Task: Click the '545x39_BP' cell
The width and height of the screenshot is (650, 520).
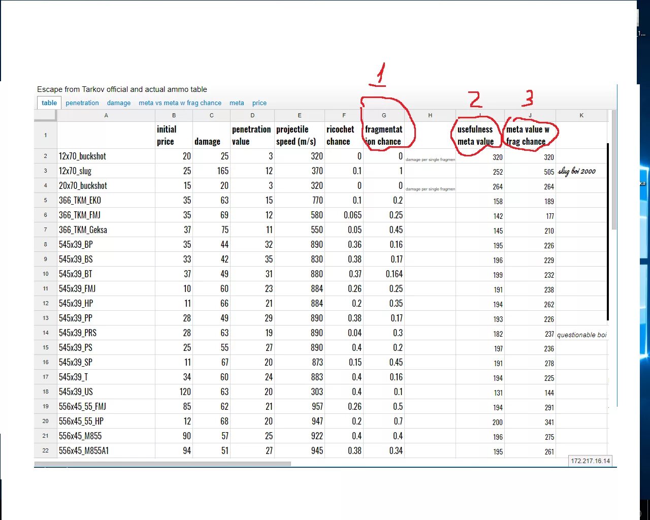Action: (106, 244)
